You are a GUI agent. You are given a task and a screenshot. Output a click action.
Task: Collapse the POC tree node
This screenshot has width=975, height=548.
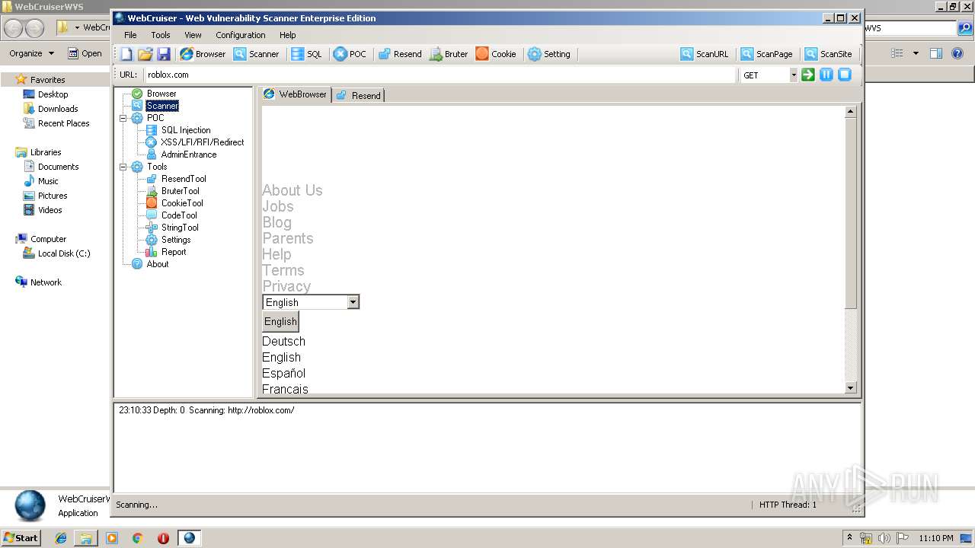(123, 118)
